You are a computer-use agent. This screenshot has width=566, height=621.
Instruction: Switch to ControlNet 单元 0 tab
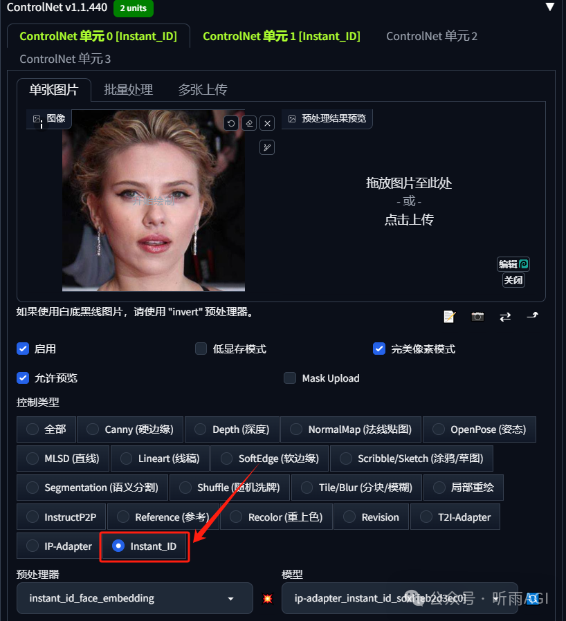click(98, 36)
